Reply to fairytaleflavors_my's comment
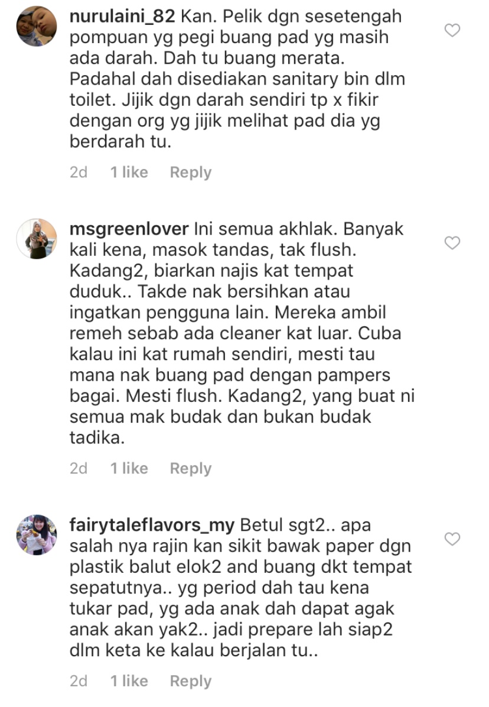 (191, 682)
